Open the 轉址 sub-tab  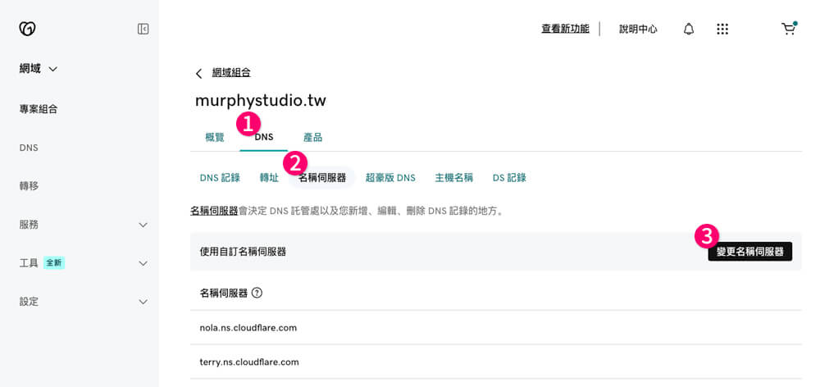(x=269, y=178)
